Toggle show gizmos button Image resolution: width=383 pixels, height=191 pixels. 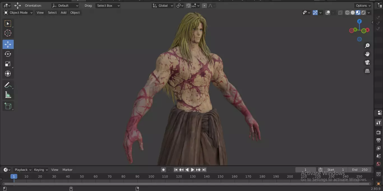coord(315,13)
